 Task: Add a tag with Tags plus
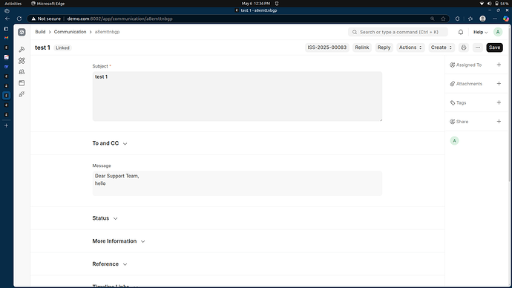click(x=499, y=102)
